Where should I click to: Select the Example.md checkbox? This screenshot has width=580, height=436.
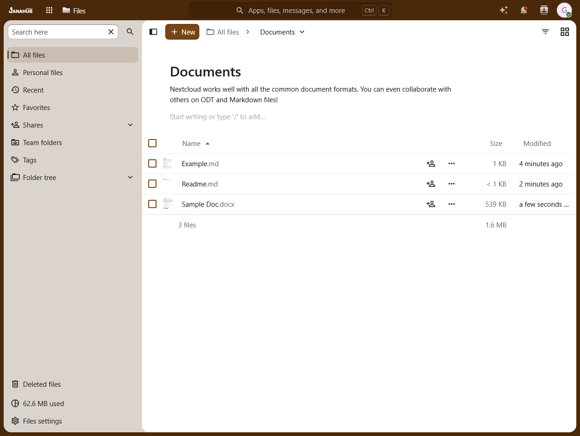click(152, 163)
